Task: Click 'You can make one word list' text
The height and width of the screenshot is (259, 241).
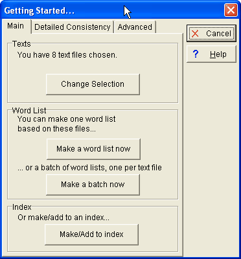Action: coord(67,119)
